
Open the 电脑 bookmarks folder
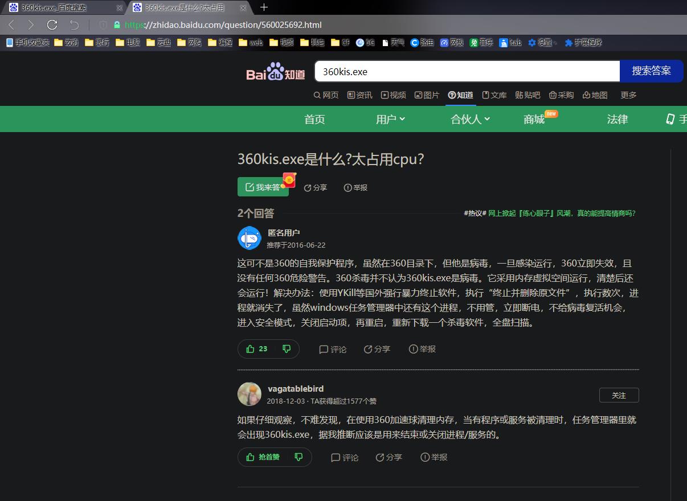coord(128,43)
